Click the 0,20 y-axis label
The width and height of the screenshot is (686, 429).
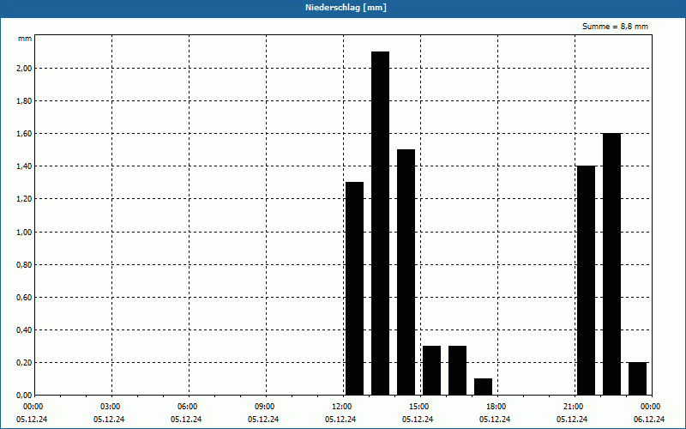coord(24,362)
